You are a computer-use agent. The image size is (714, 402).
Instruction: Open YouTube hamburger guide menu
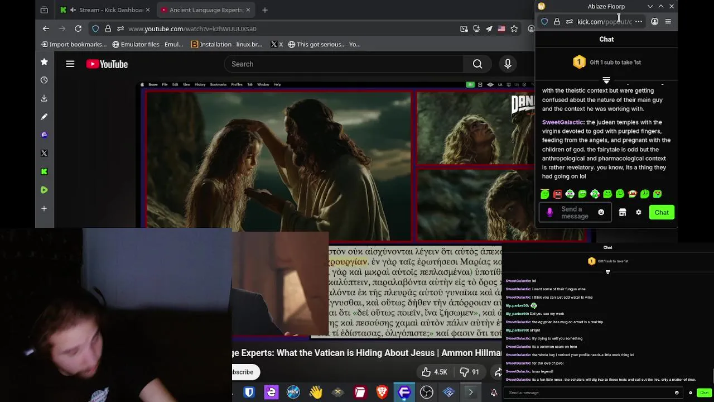click(70, 64)
